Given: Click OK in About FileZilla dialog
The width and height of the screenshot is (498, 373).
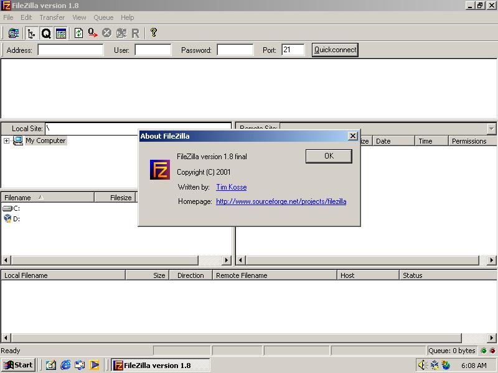Looking at the screenshot, I should tap(329, 156).
